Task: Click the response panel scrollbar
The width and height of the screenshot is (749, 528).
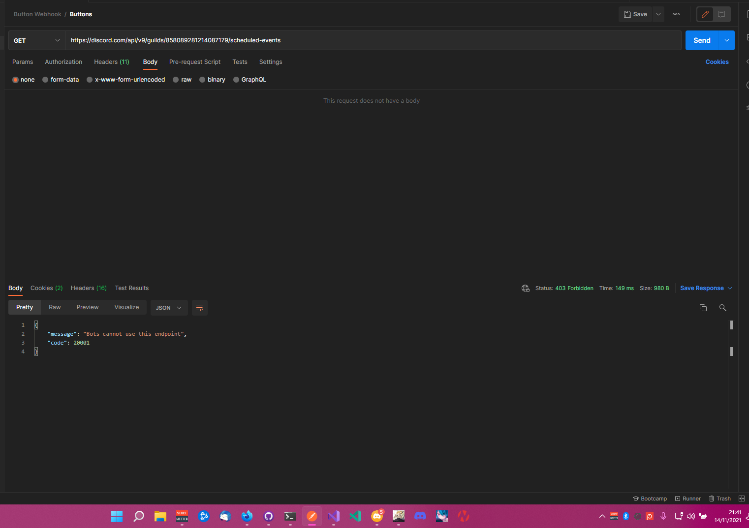Action: tap(731, 338)
